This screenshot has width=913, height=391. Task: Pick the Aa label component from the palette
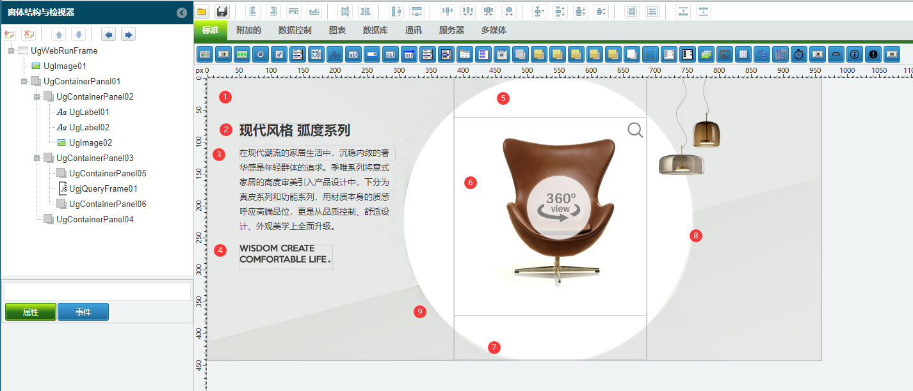335,54
